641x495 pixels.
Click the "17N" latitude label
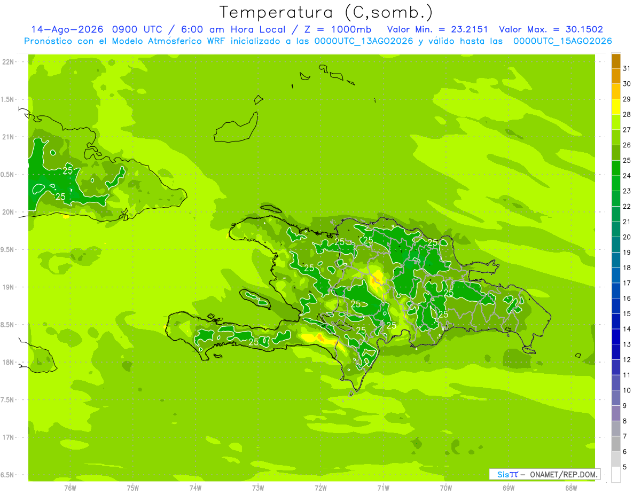(9, 437)
